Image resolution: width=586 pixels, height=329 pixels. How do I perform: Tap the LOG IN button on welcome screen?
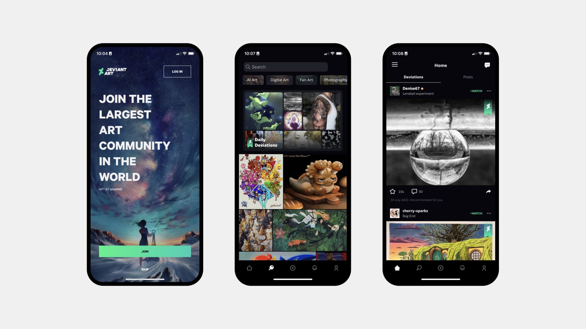177,72
